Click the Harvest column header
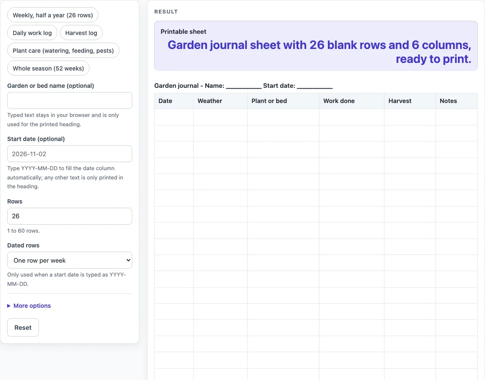Viewport: 485px width, 380px height. 410,101
